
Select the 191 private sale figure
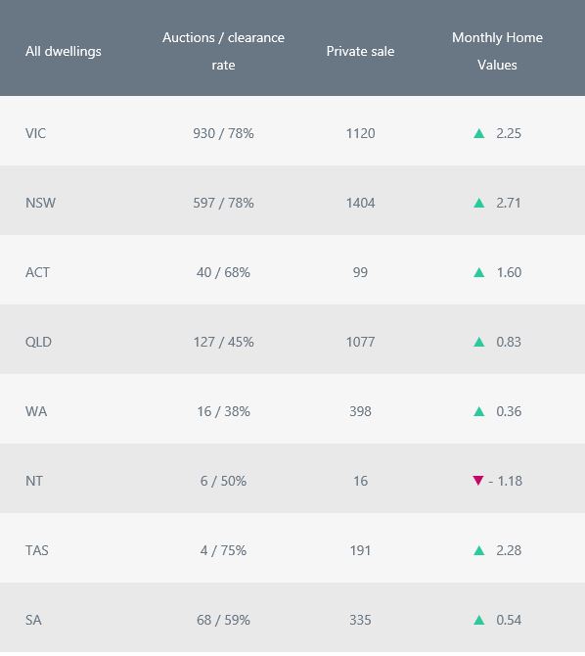point(360,550)
